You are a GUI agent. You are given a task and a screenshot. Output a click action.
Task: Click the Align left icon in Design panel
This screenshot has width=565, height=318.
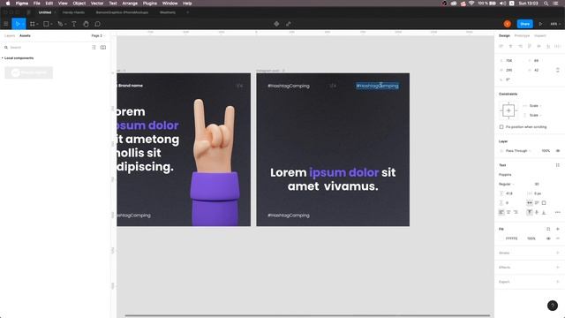[x=501, y=46]
